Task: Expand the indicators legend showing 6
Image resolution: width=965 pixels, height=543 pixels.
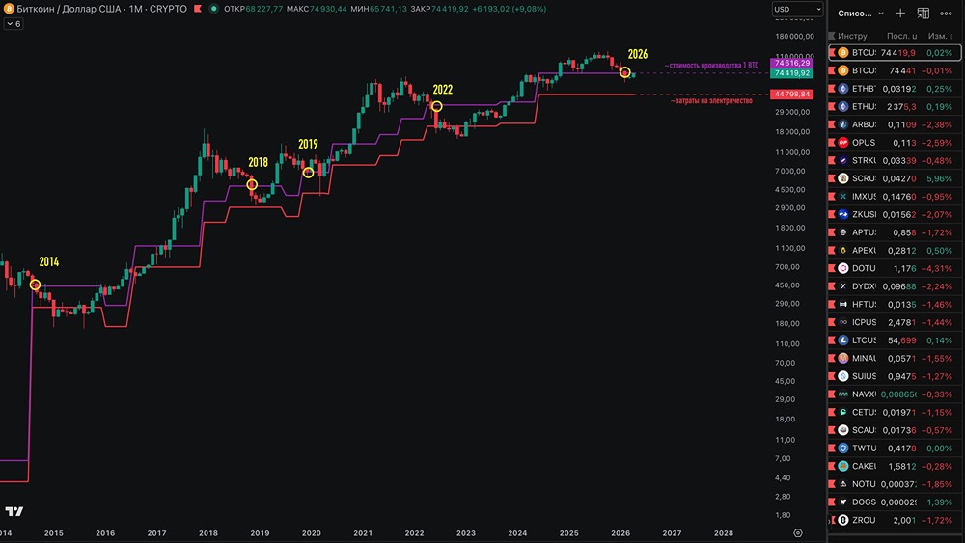Action: point(14,24)
